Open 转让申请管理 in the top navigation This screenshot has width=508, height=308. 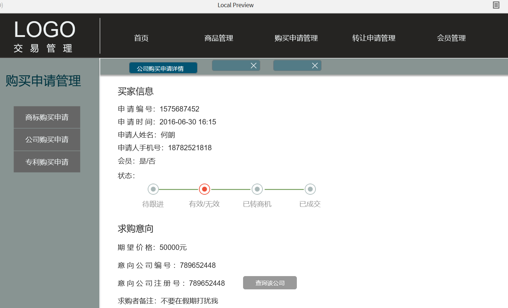[374, 38]
